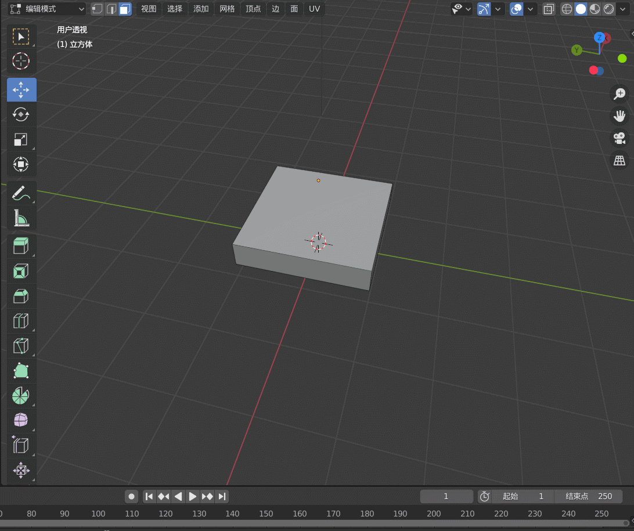Jump to previous keyframe

[163, 496]
